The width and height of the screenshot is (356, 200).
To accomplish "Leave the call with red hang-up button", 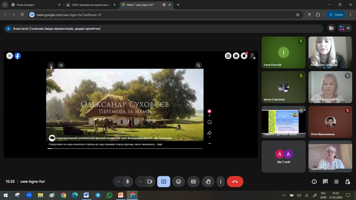I will 235,181.
